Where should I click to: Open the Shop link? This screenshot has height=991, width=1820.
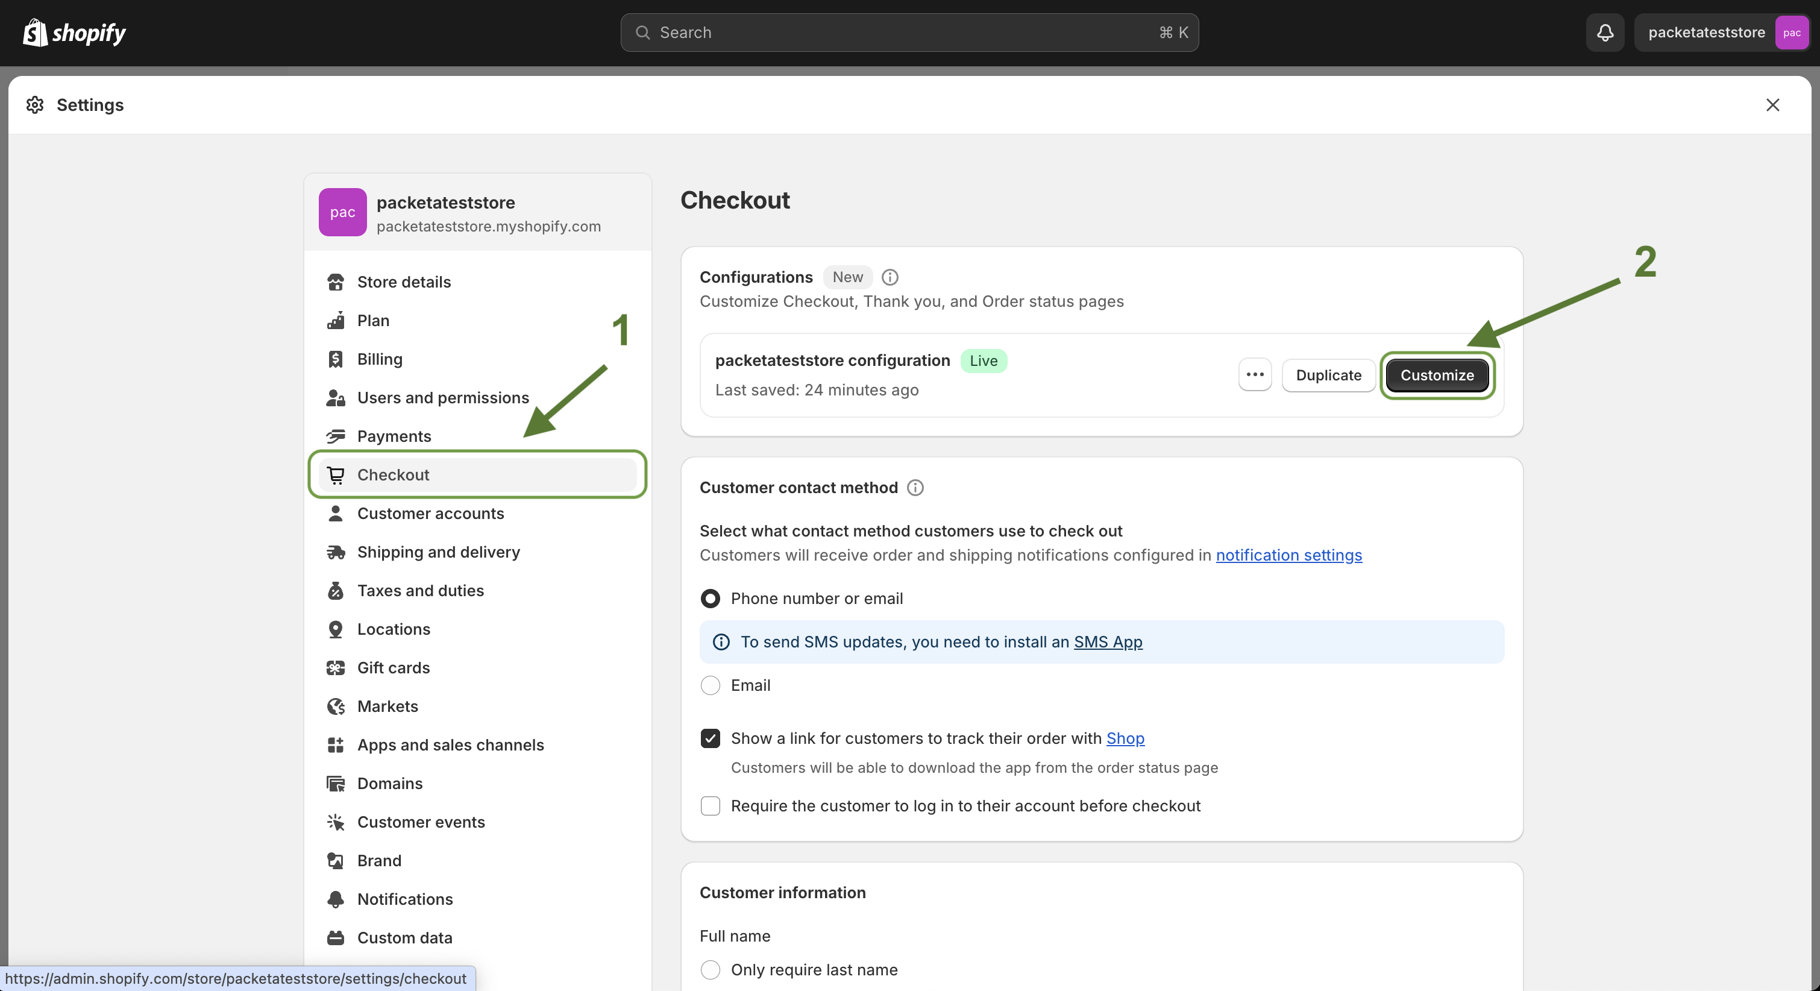point(1125,738)
